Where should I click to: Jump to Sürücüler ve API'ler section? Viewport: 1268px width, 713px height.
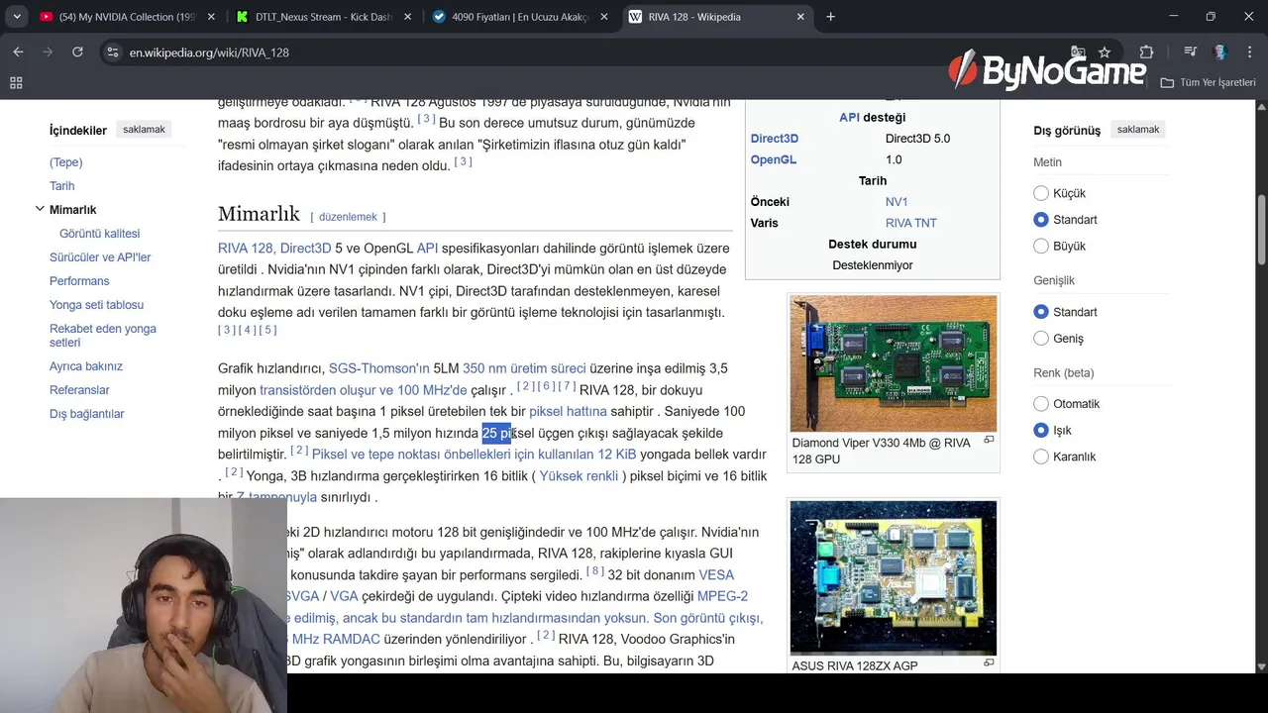coord(100,257)
